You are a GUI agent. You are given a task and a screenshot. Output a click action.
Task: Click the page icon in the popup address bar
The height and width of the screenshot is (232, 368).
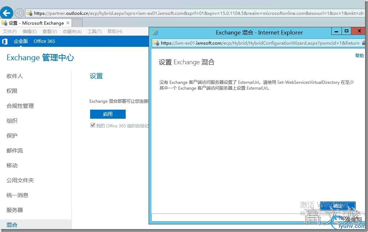[x=156, y=43]
